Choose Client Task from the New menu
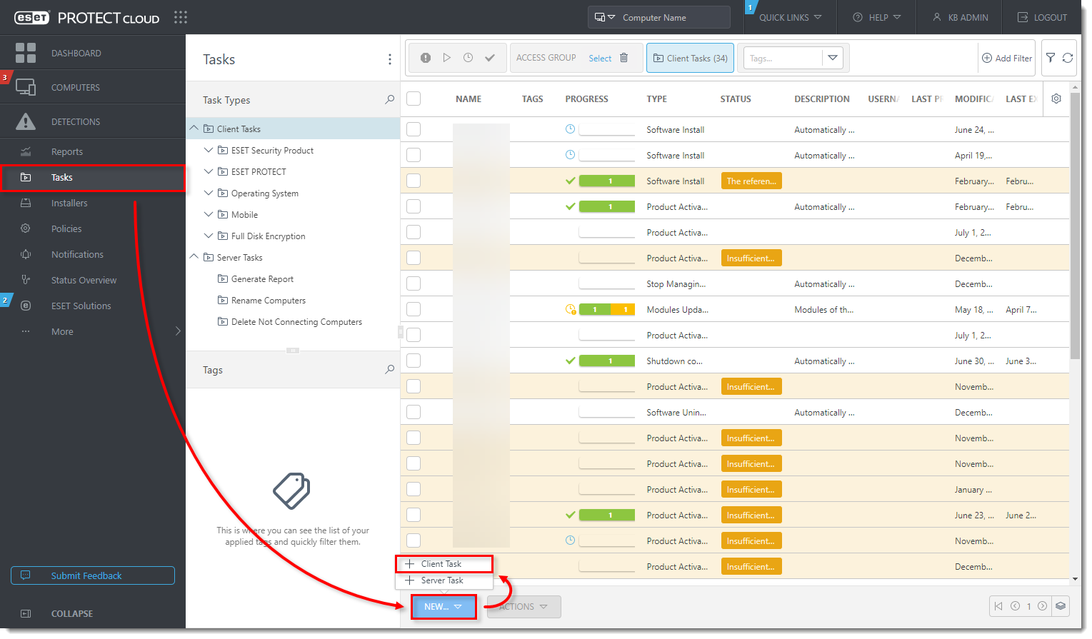Screen dimensions: 1092x639 441,564
